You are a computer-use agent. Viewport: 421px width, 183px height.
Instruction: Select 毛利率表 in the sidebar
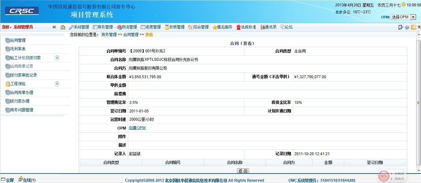coord(18,49)
